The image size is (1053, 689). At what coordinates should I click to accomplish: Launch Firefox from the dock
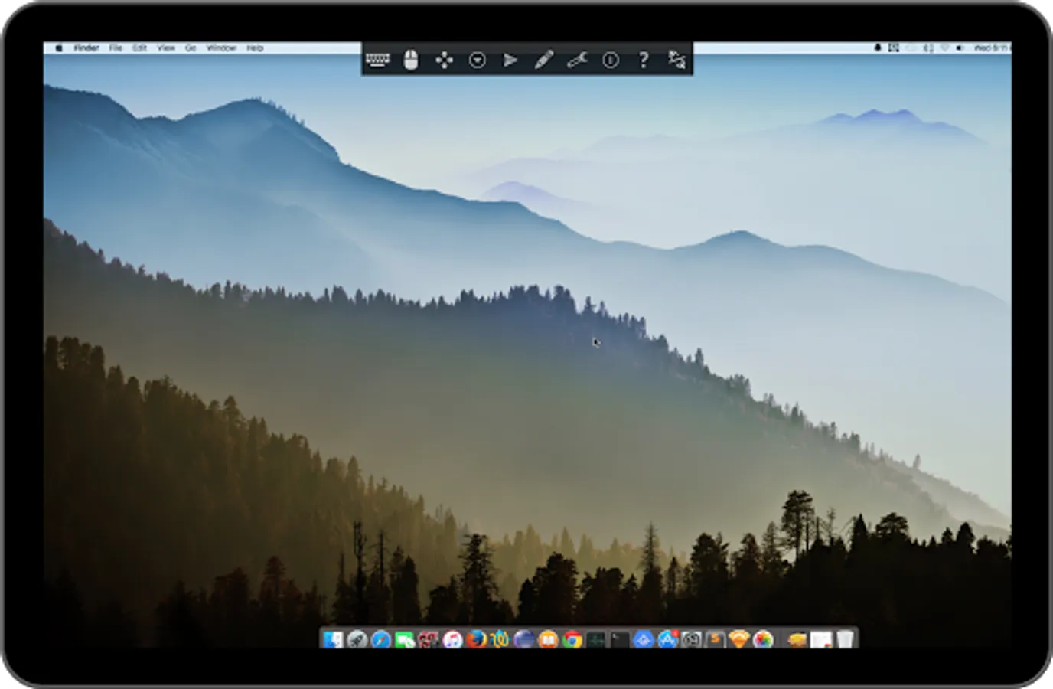(x=477, y=639)
